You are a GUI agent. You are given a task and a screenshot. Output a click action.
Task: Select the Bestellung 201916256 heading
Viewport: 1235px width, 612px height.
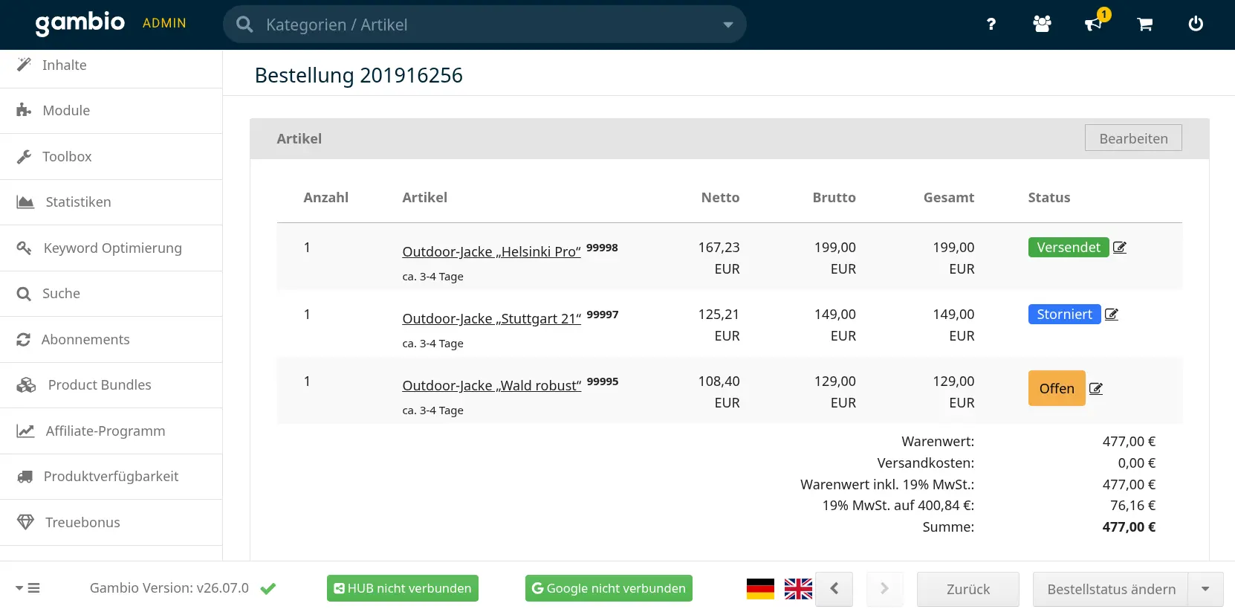coord(358,75)
